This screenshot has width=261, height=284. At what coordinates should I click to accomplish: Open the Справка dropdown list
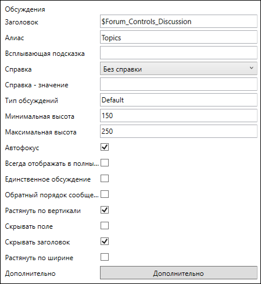178,69
